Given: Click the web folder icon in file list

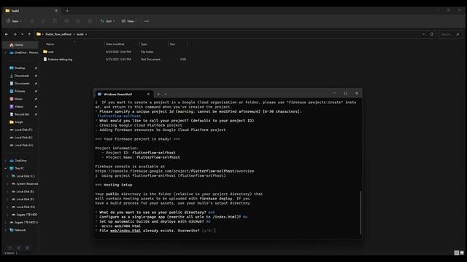Looking at the screenshot, I should point(45,52).
